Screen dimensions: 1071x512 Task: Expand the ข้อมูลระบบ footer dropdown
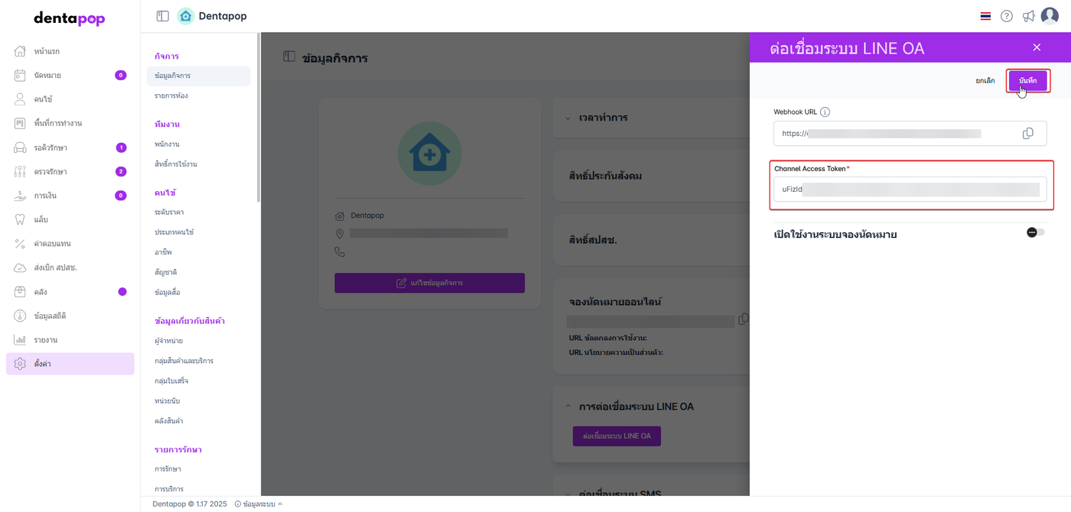pos(258,504)
